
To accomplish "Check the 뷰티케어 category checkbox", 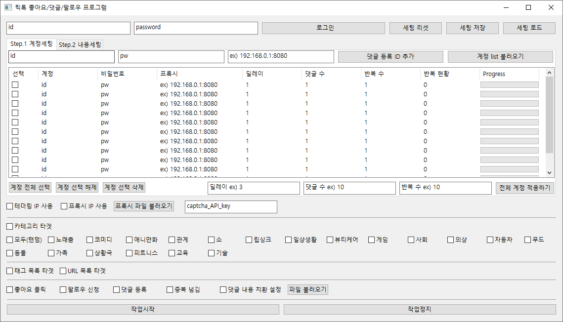I will coord(330,240).
